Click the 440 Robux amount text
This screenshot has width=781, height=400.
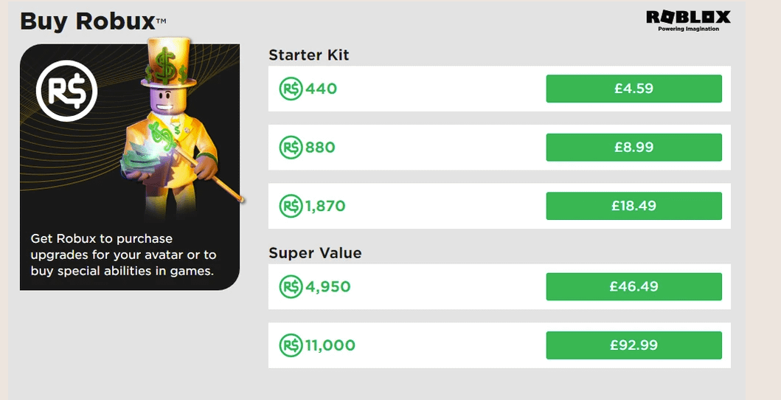point(321,89)
